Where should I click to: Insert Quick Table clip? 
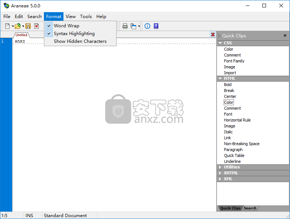(234, 156)
